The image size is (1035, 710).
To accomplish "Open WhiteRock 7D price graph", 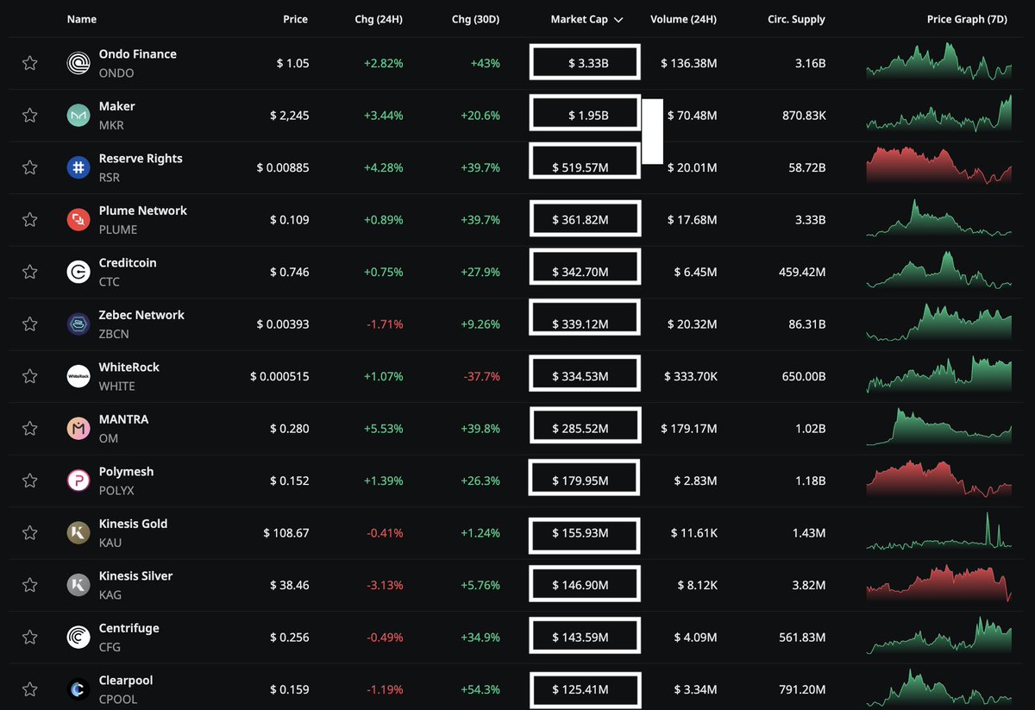I will [938, 374].
